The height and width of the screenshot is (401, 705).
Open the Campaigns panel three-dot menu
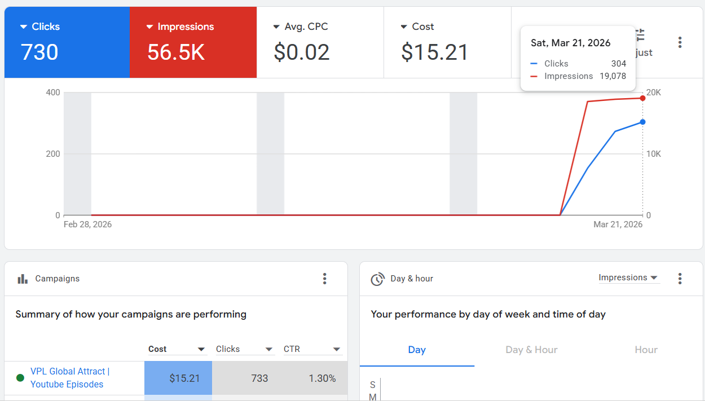325,278
